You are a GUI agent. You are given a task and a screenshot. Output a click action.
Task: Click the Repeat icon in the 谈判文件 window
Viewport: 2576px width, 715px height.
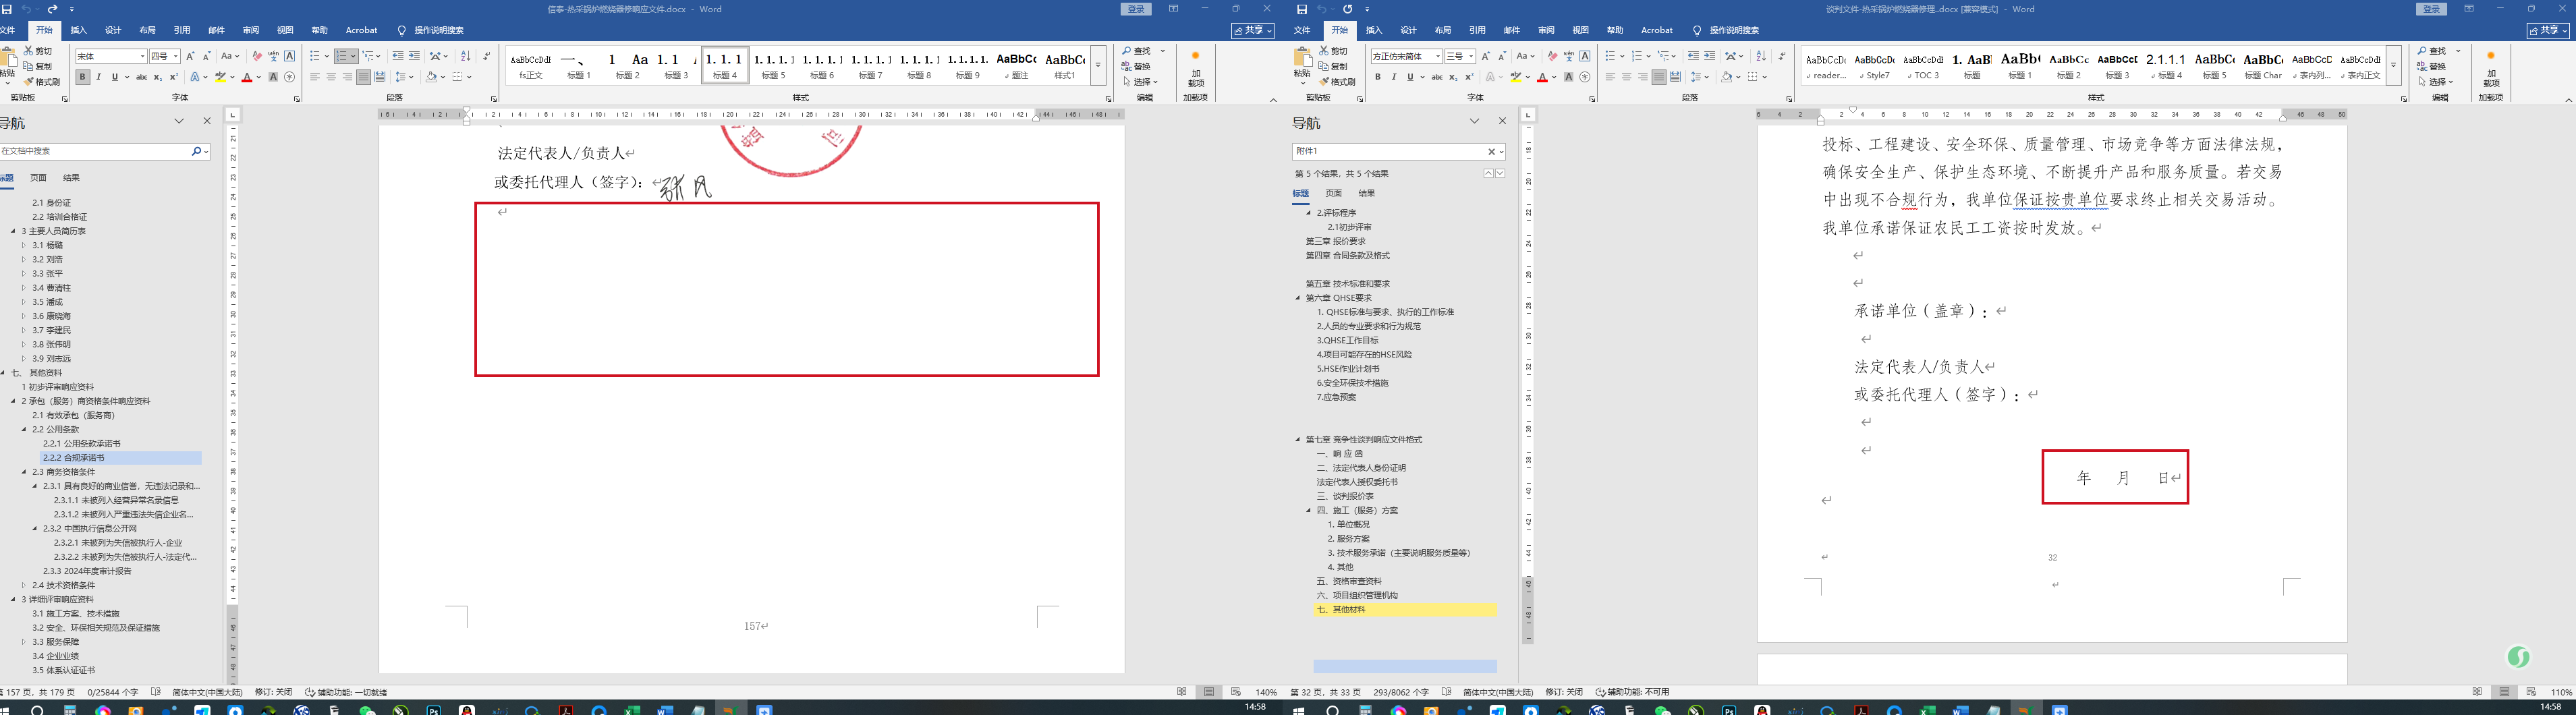pos(1347,9)
